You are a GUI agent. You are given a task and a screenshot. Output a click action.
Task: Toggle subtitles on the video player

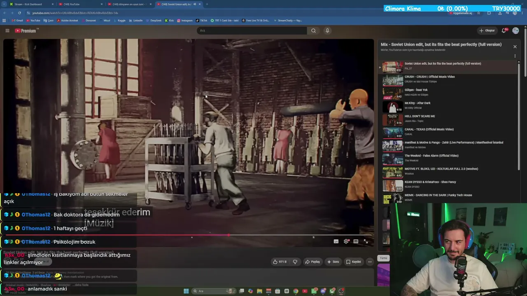click(x=336, y=241)
